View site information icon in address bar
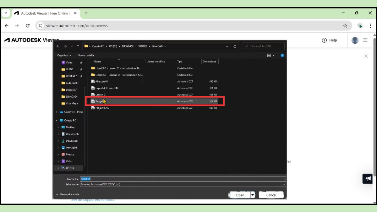 click(x=40, y=26)
